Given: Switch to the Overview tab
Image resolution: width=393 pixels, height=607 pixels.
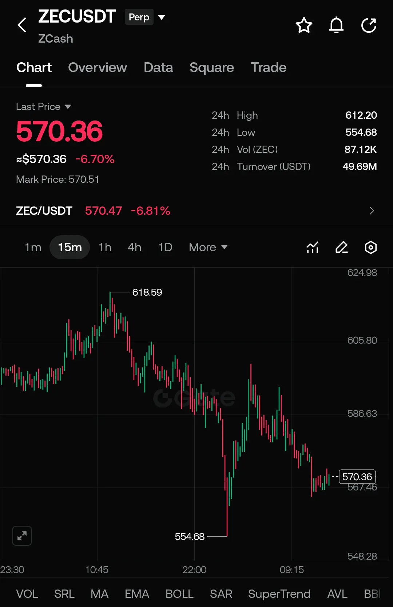Looking at the screenshot, I should coord(98,68).
